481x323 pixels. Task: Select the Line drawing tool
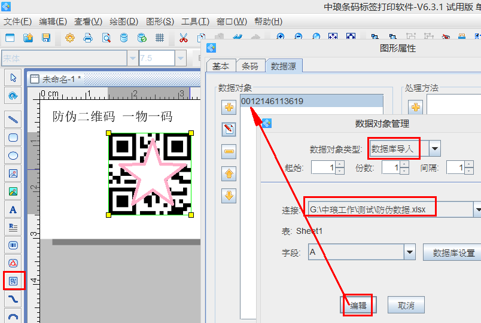coord(13,119)
